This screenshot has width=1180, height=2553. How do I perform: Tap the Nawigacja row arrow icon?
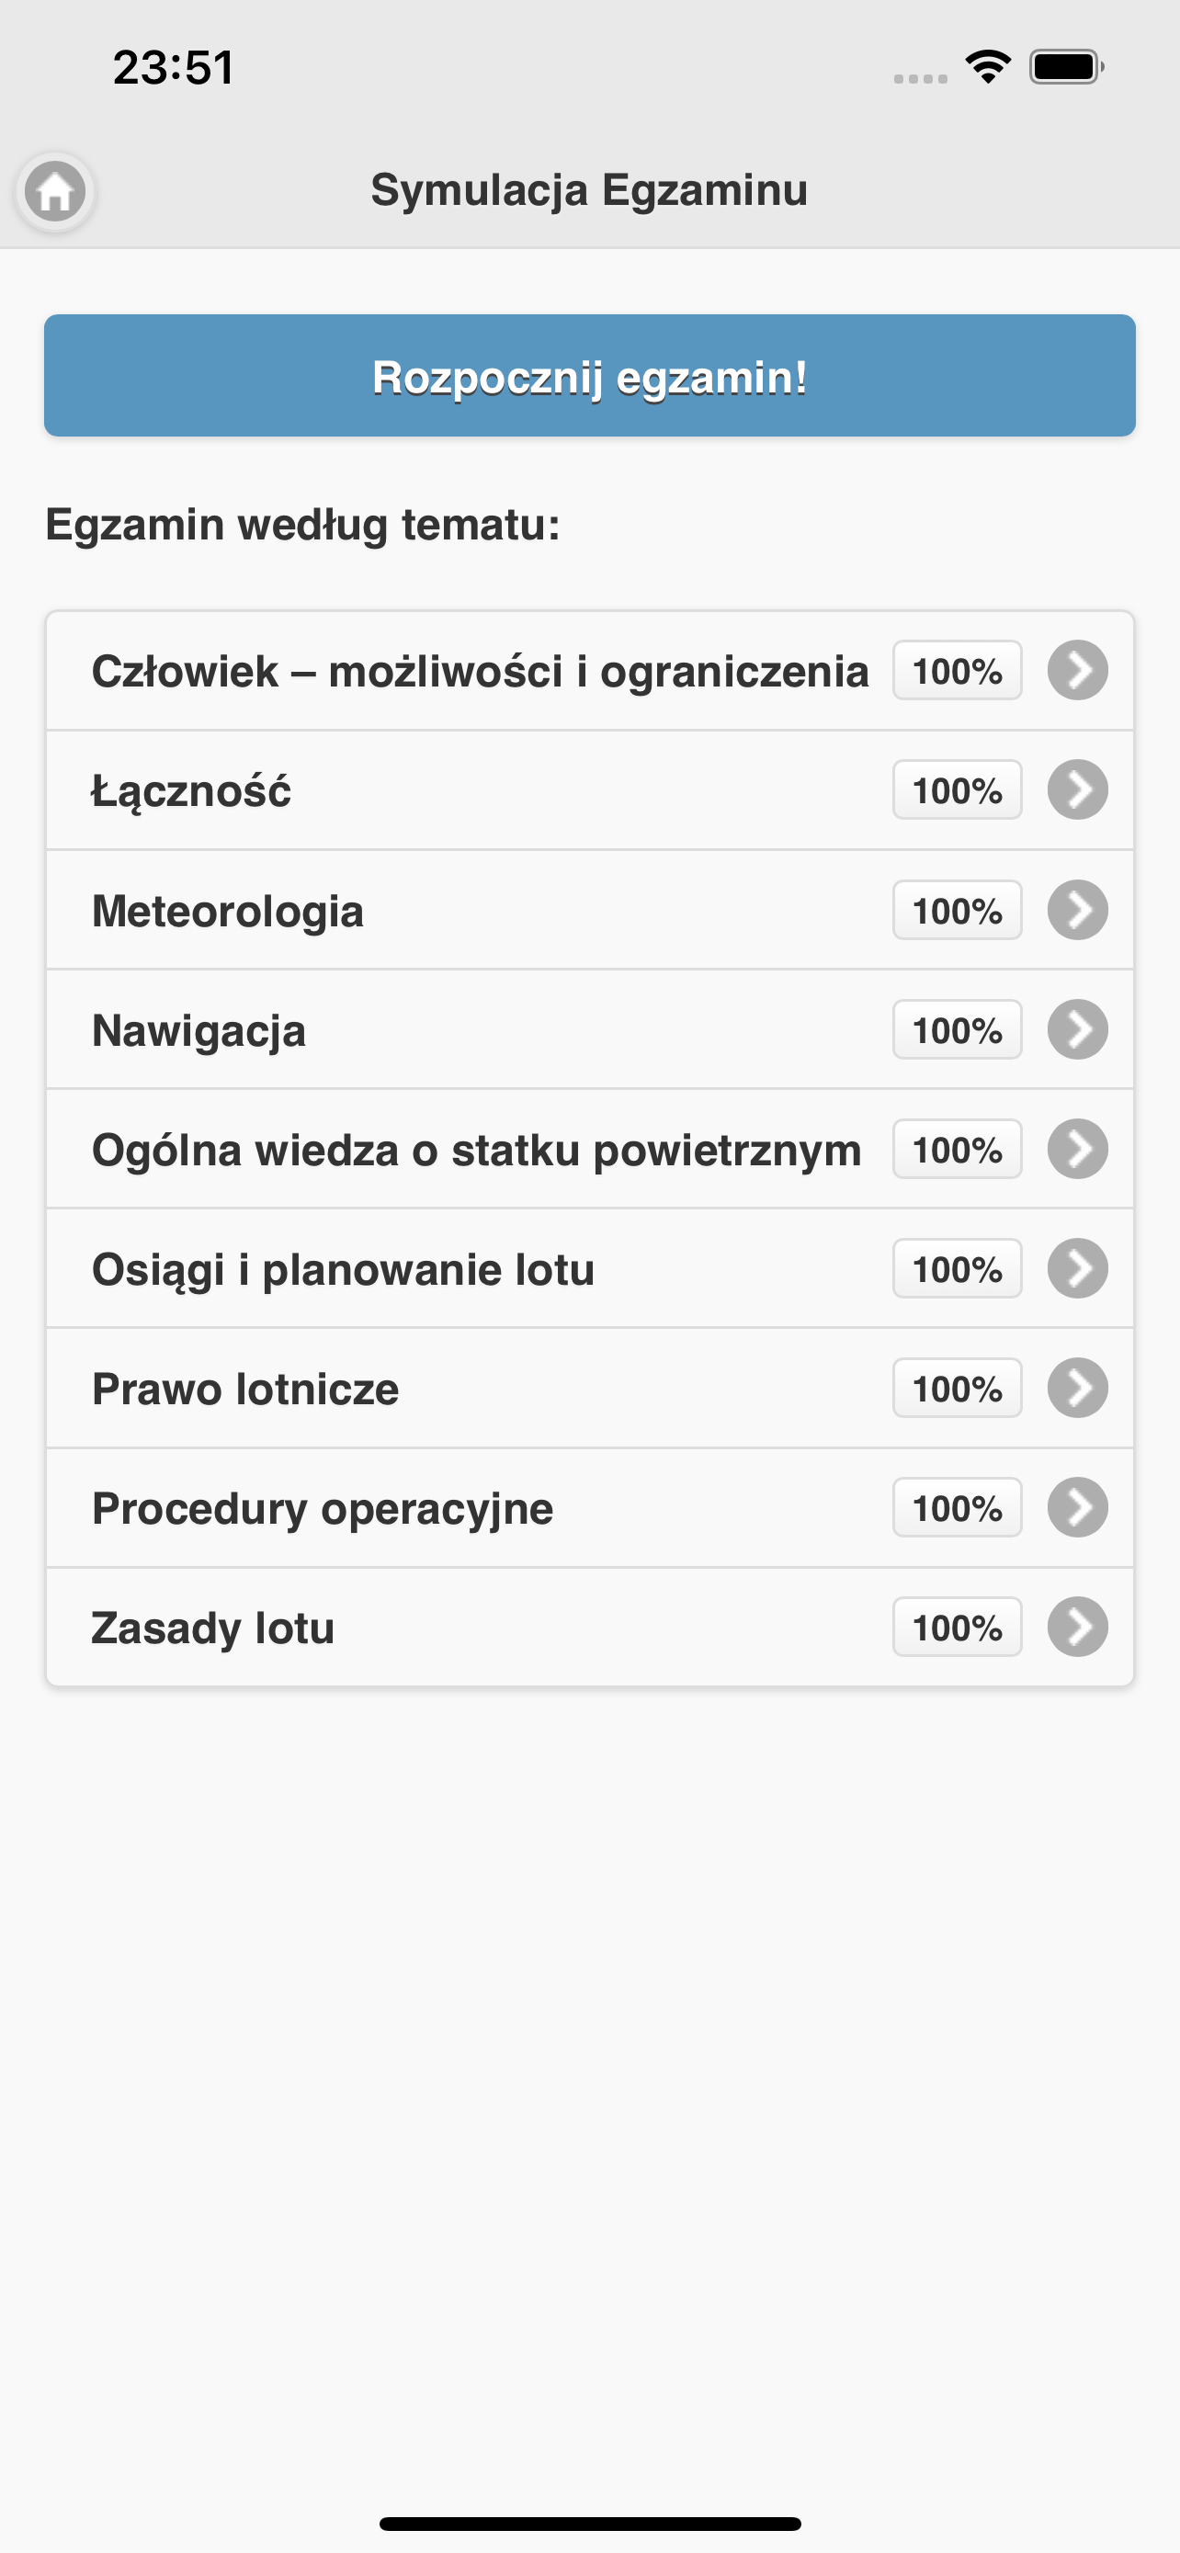point(1077,1029)
